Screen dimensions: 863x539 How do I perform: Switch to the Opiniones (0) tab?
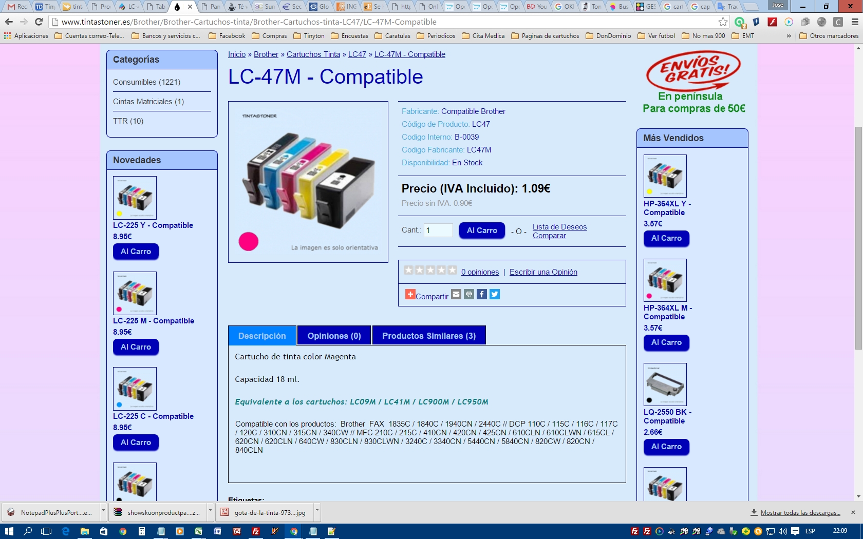coord(334,336)
